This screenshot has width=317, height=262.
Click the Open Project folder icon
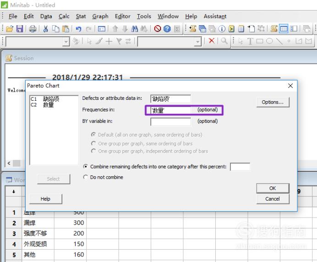pos(10,29)
